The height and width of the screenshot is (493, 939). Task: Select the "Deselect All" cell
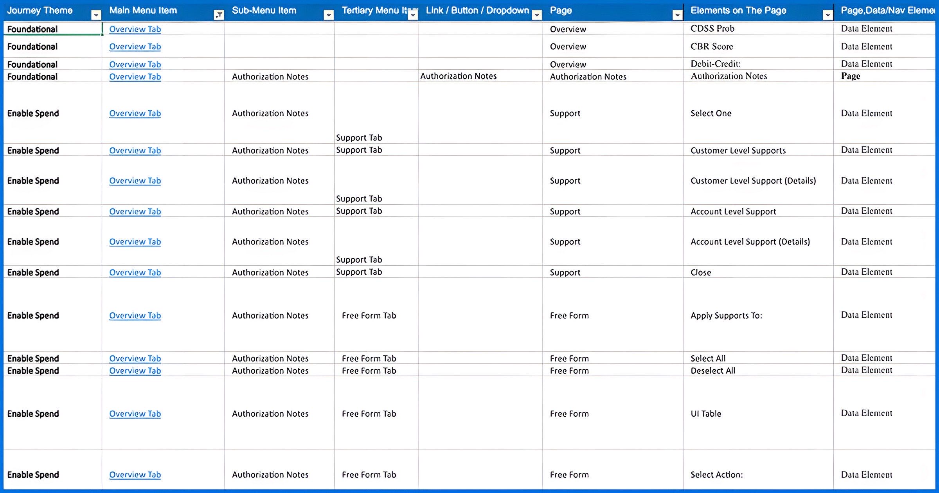758,371
